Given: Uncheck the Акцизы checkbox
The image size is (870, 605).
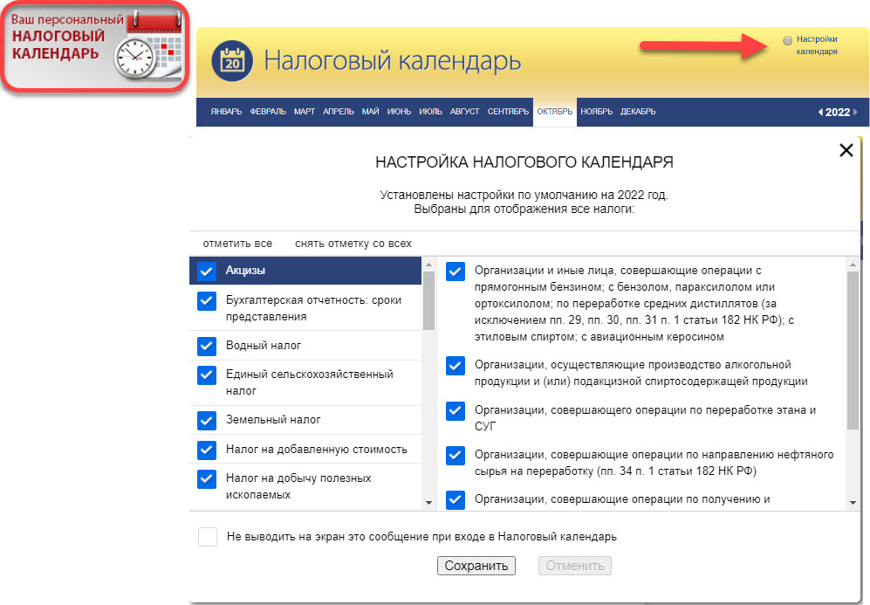Looking at the screenshot, I should click(207, 271).
